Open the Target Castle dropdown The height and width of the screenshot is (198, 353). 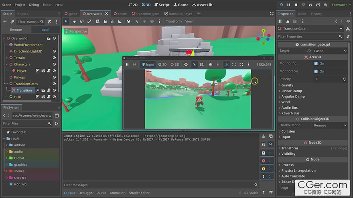click(x=330, y=51)
